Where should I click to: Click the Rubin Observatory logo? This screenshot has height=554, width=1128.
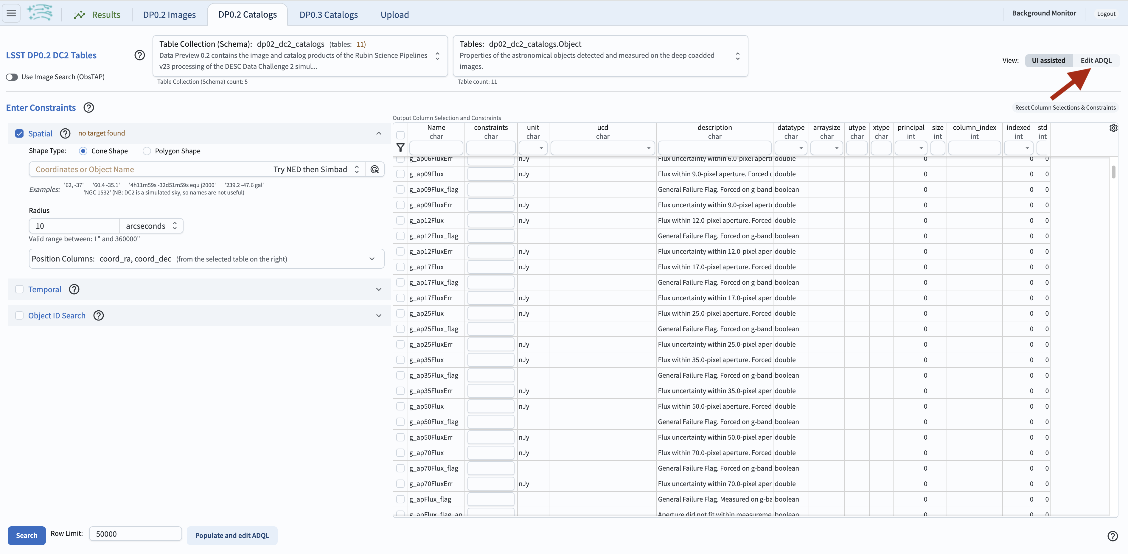[40, 13]
